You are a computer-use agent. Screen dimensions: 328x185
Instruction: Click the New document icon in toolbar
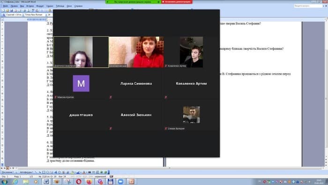pyautogui.click(x=3, y=10)
